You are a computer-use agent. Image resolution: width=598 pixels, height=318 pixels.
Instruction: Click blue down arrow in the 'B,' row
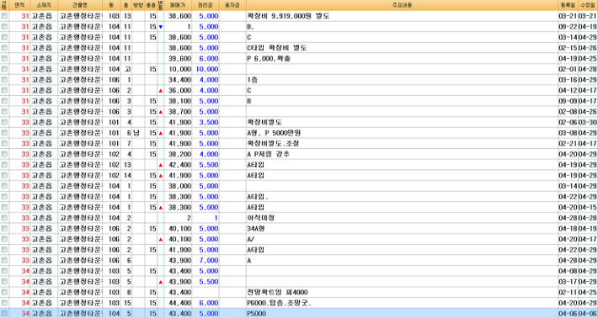(161, 27)
